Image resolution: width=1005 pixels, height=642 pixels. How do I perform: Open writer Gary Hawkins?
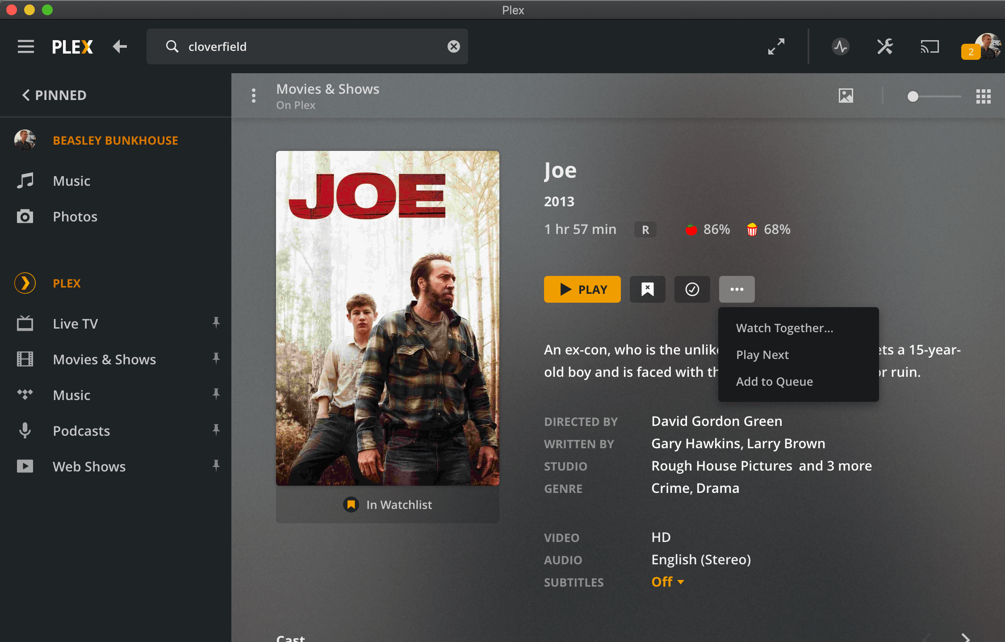click(x=695, y=443)
